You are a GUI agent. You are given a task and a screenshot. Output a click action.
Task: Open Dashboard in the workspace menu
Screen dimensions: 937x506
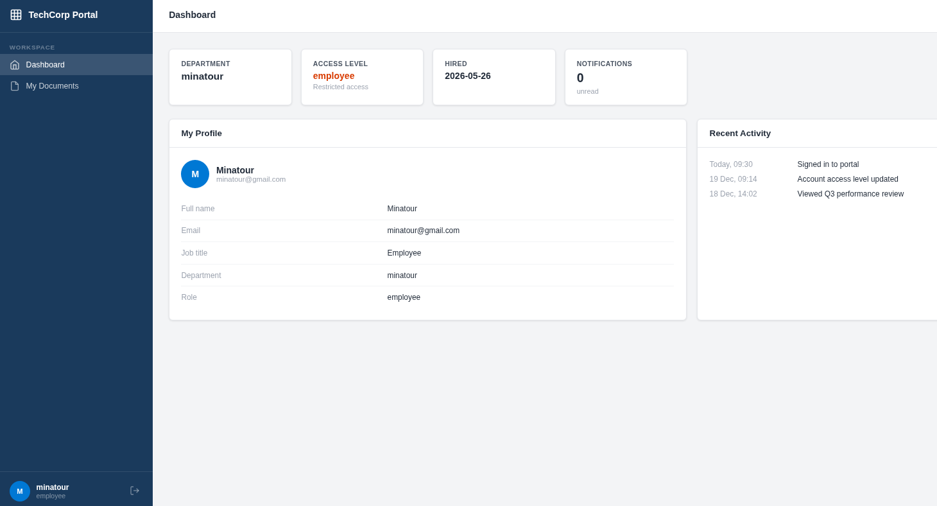pos(76,65)
